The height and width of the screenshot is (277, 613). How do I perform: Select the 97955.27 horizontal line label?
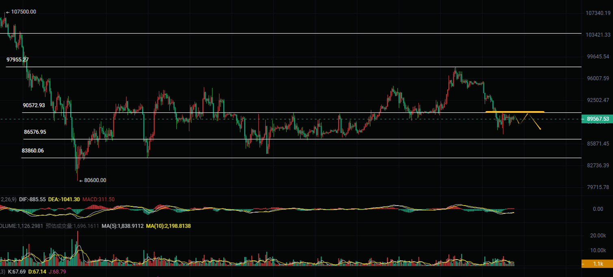(x=17, y=60)
